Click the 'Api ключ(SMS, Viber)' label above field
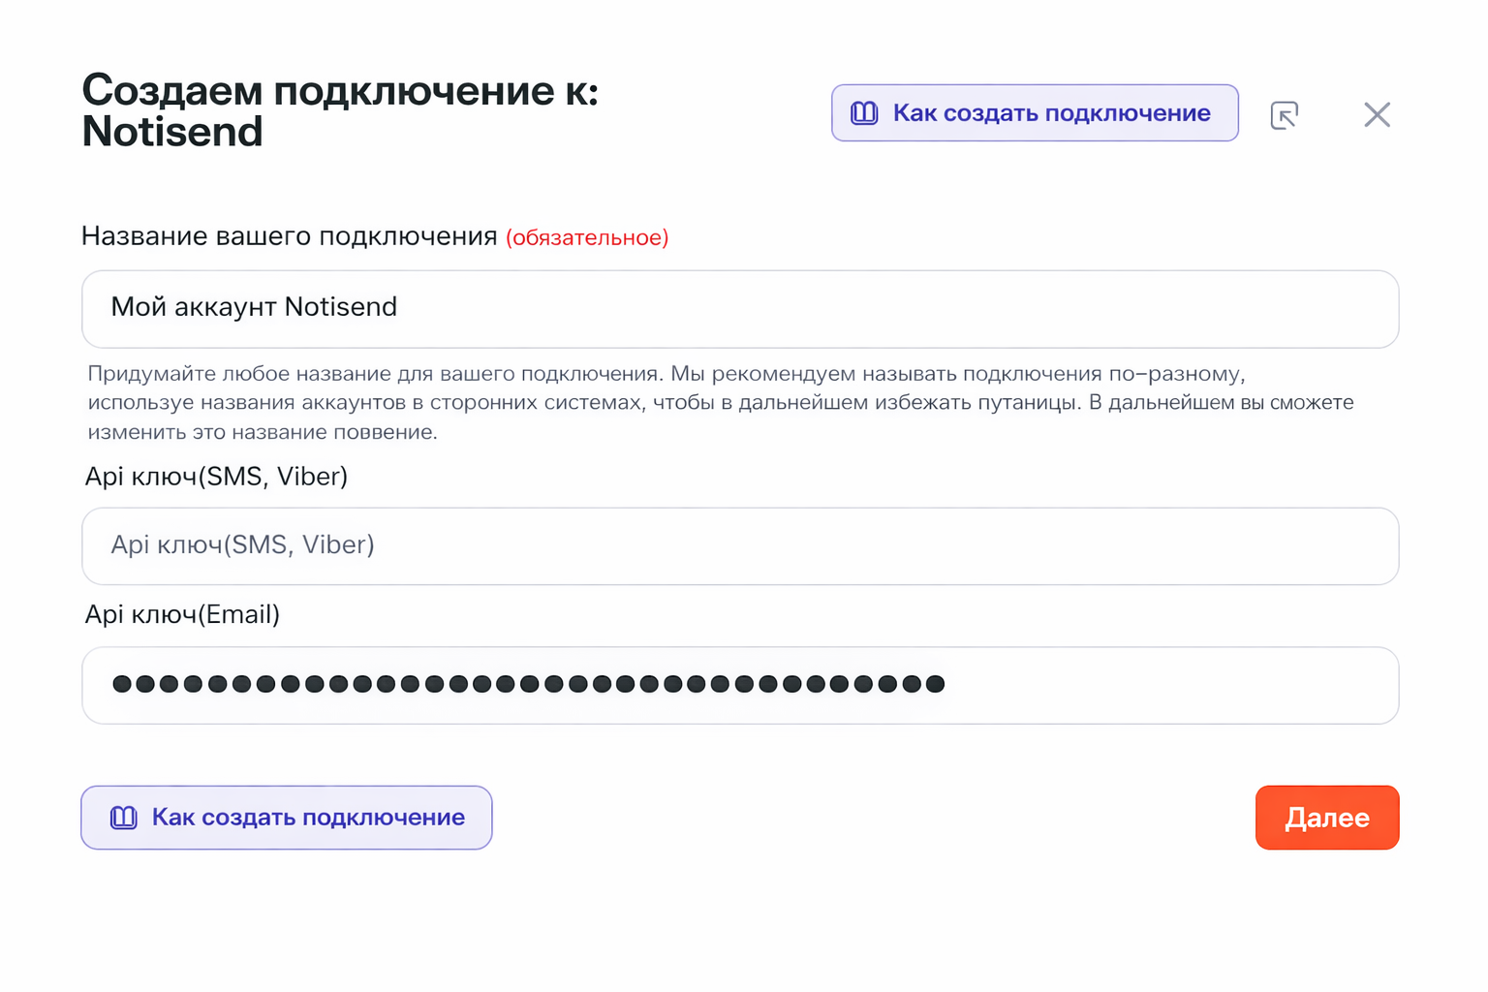 pos(216,477)
